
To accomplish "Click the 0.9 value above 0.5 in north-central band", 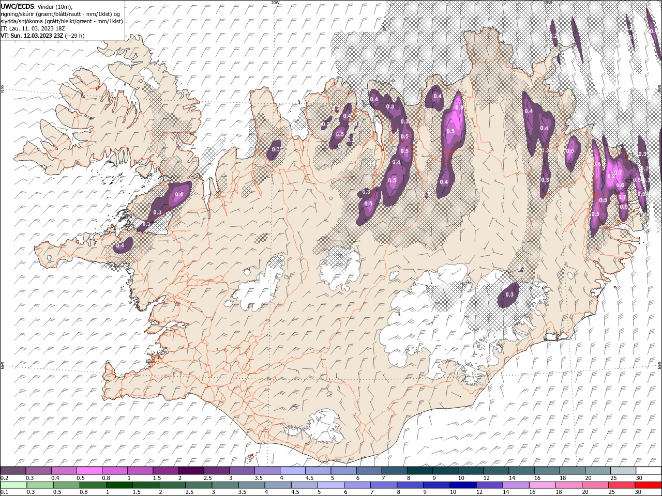I will pos(459,107).
